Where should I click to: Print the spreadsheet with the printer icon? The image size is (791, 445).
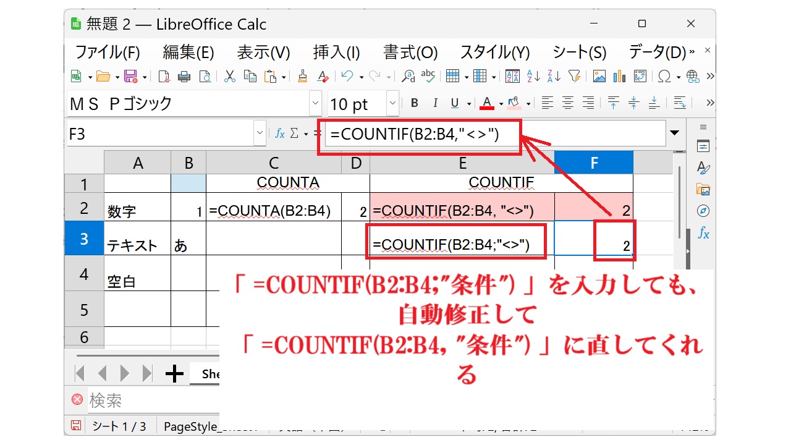coord(184,76)
